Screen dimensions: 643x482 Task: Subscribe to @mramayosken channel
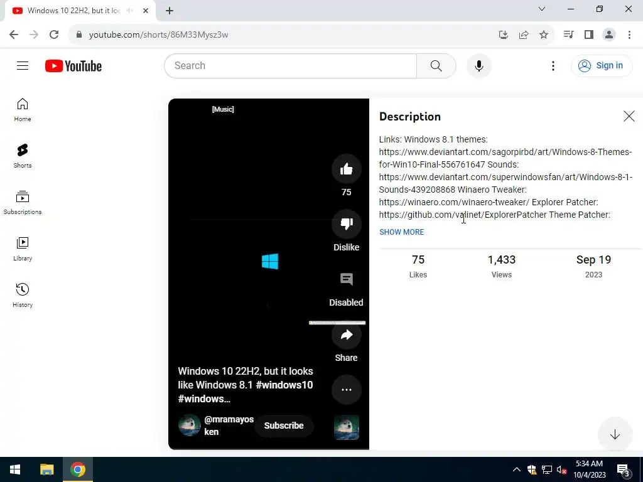click(284, 426)
